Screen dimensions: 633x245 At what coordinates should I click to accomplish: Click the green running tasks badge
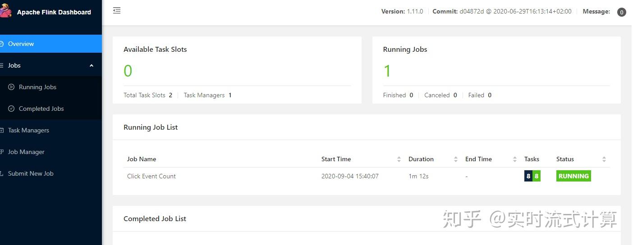click(537, 176)
